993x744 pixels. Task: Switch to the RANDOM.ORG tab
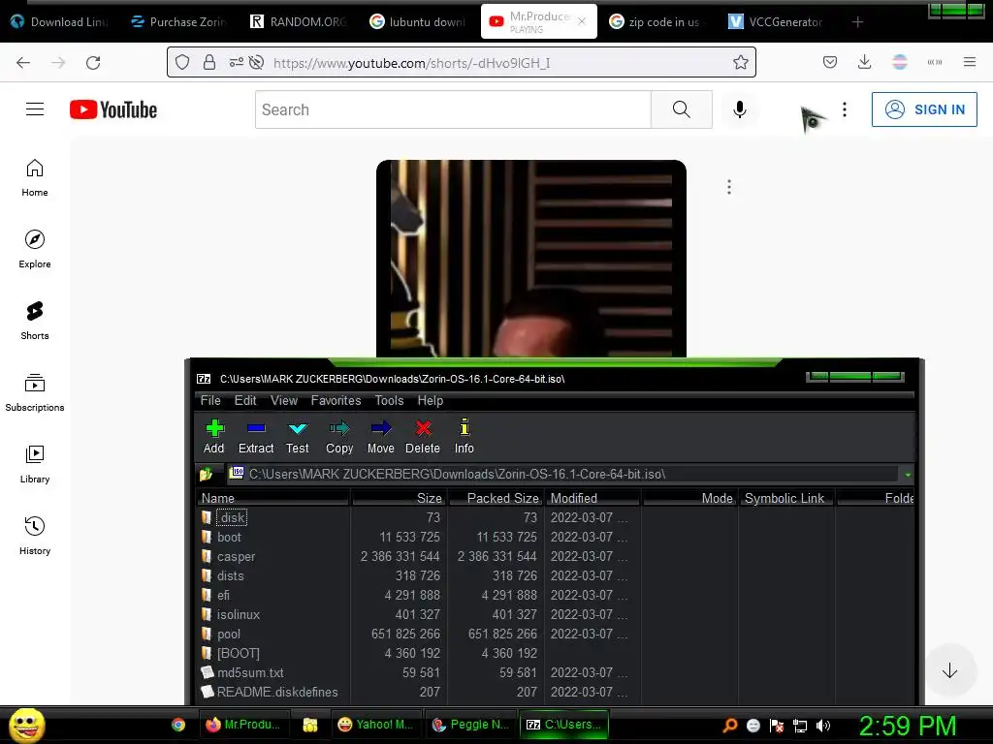point(299,21)
